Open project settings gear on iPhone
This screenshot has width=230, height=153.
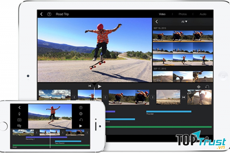(x=81, y=114)
